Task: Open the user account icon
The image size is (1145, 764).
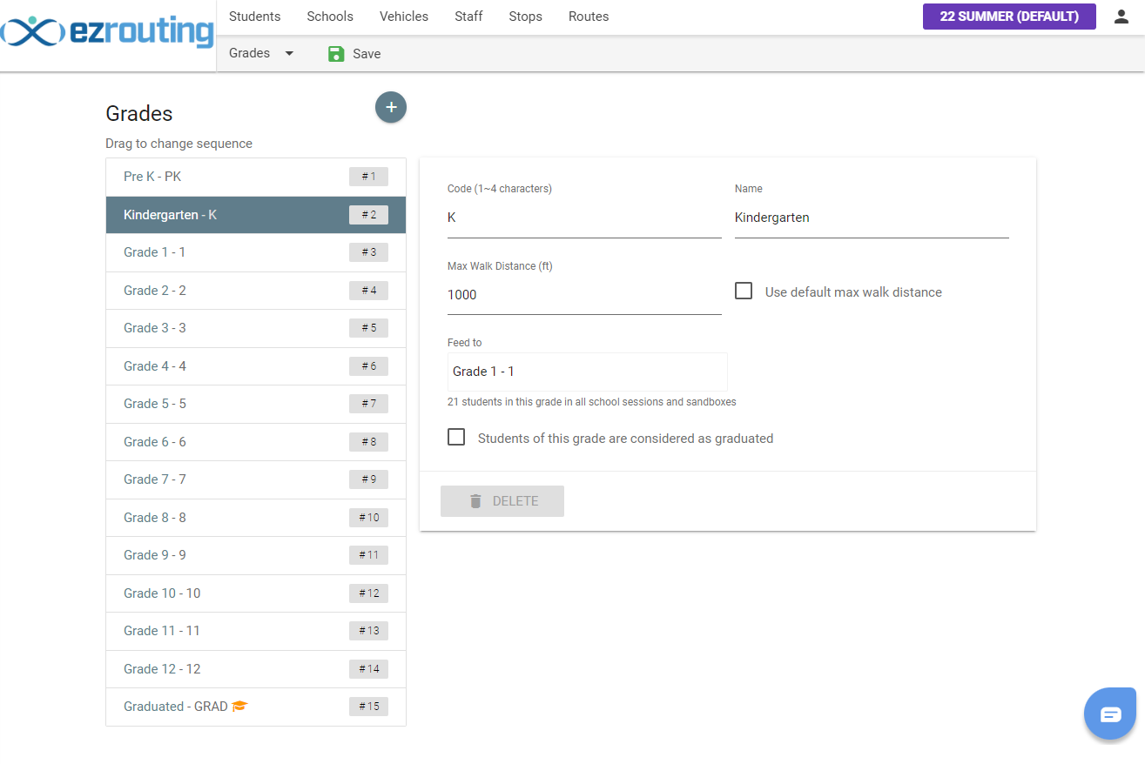Action: pos(1121,17)
